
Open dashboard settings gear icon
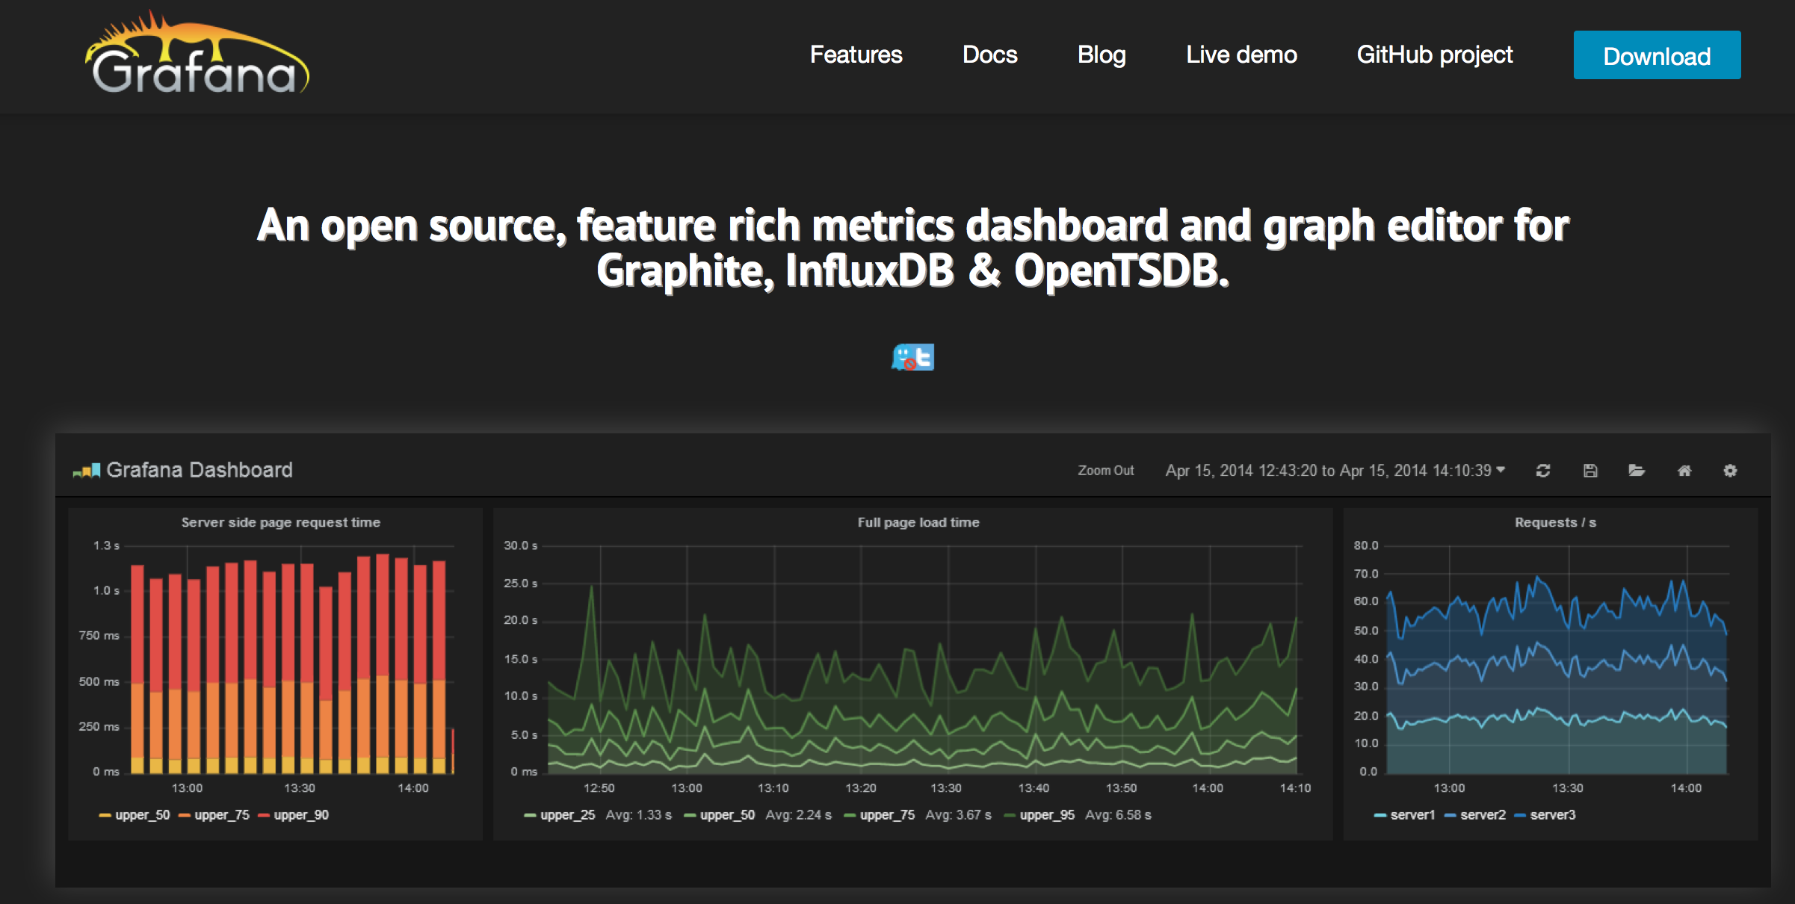point(1730,471)
